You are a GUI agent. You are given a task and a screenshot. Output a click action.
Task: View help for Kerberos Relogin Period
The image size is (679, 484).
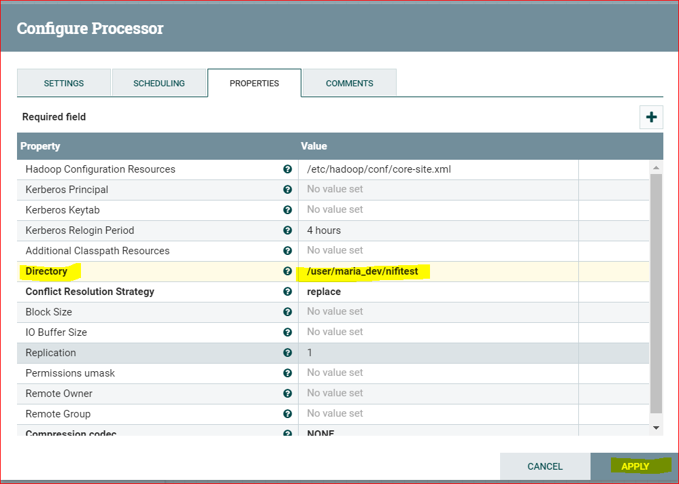pyautogui.click(x=287, y=230)
